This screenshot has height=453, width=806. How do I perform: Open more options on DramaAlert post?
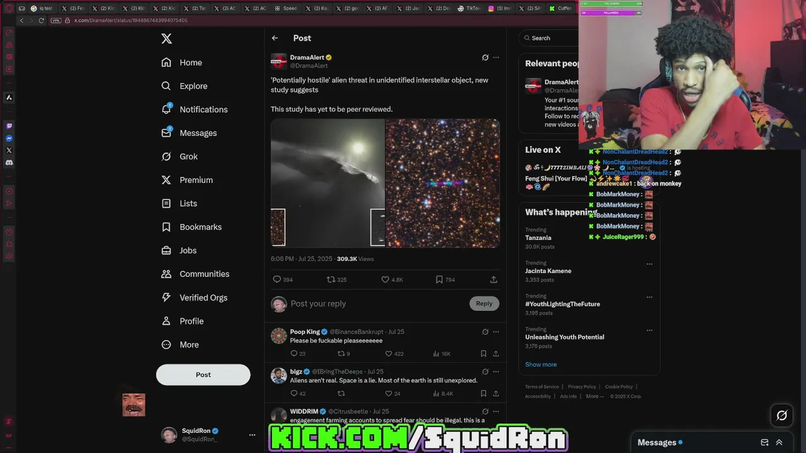[496, 57]
